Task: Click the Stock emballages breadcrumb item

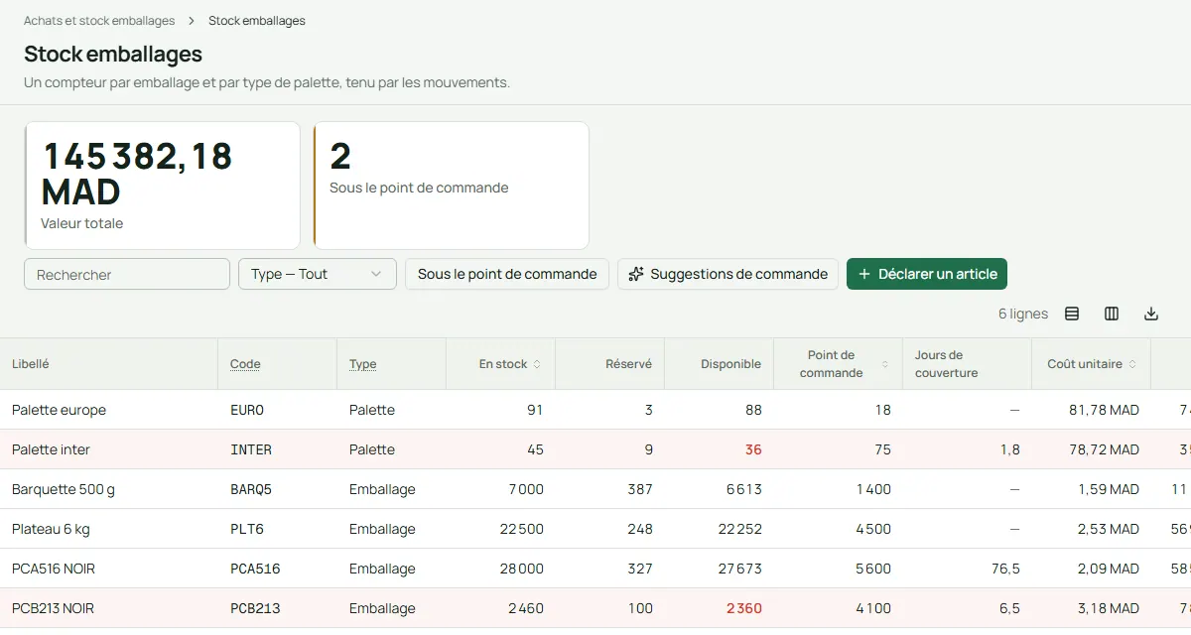Action: click(257, 21)
